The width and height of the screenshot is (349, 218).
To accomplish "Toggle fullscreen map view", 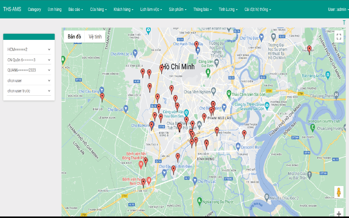I will click(x=339, y=36).
